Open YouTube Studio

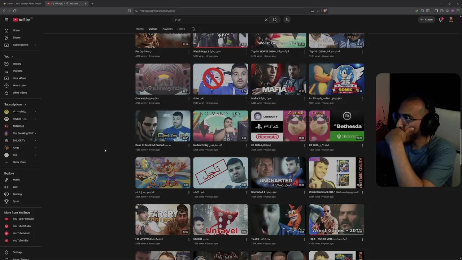tap(22, 226)
